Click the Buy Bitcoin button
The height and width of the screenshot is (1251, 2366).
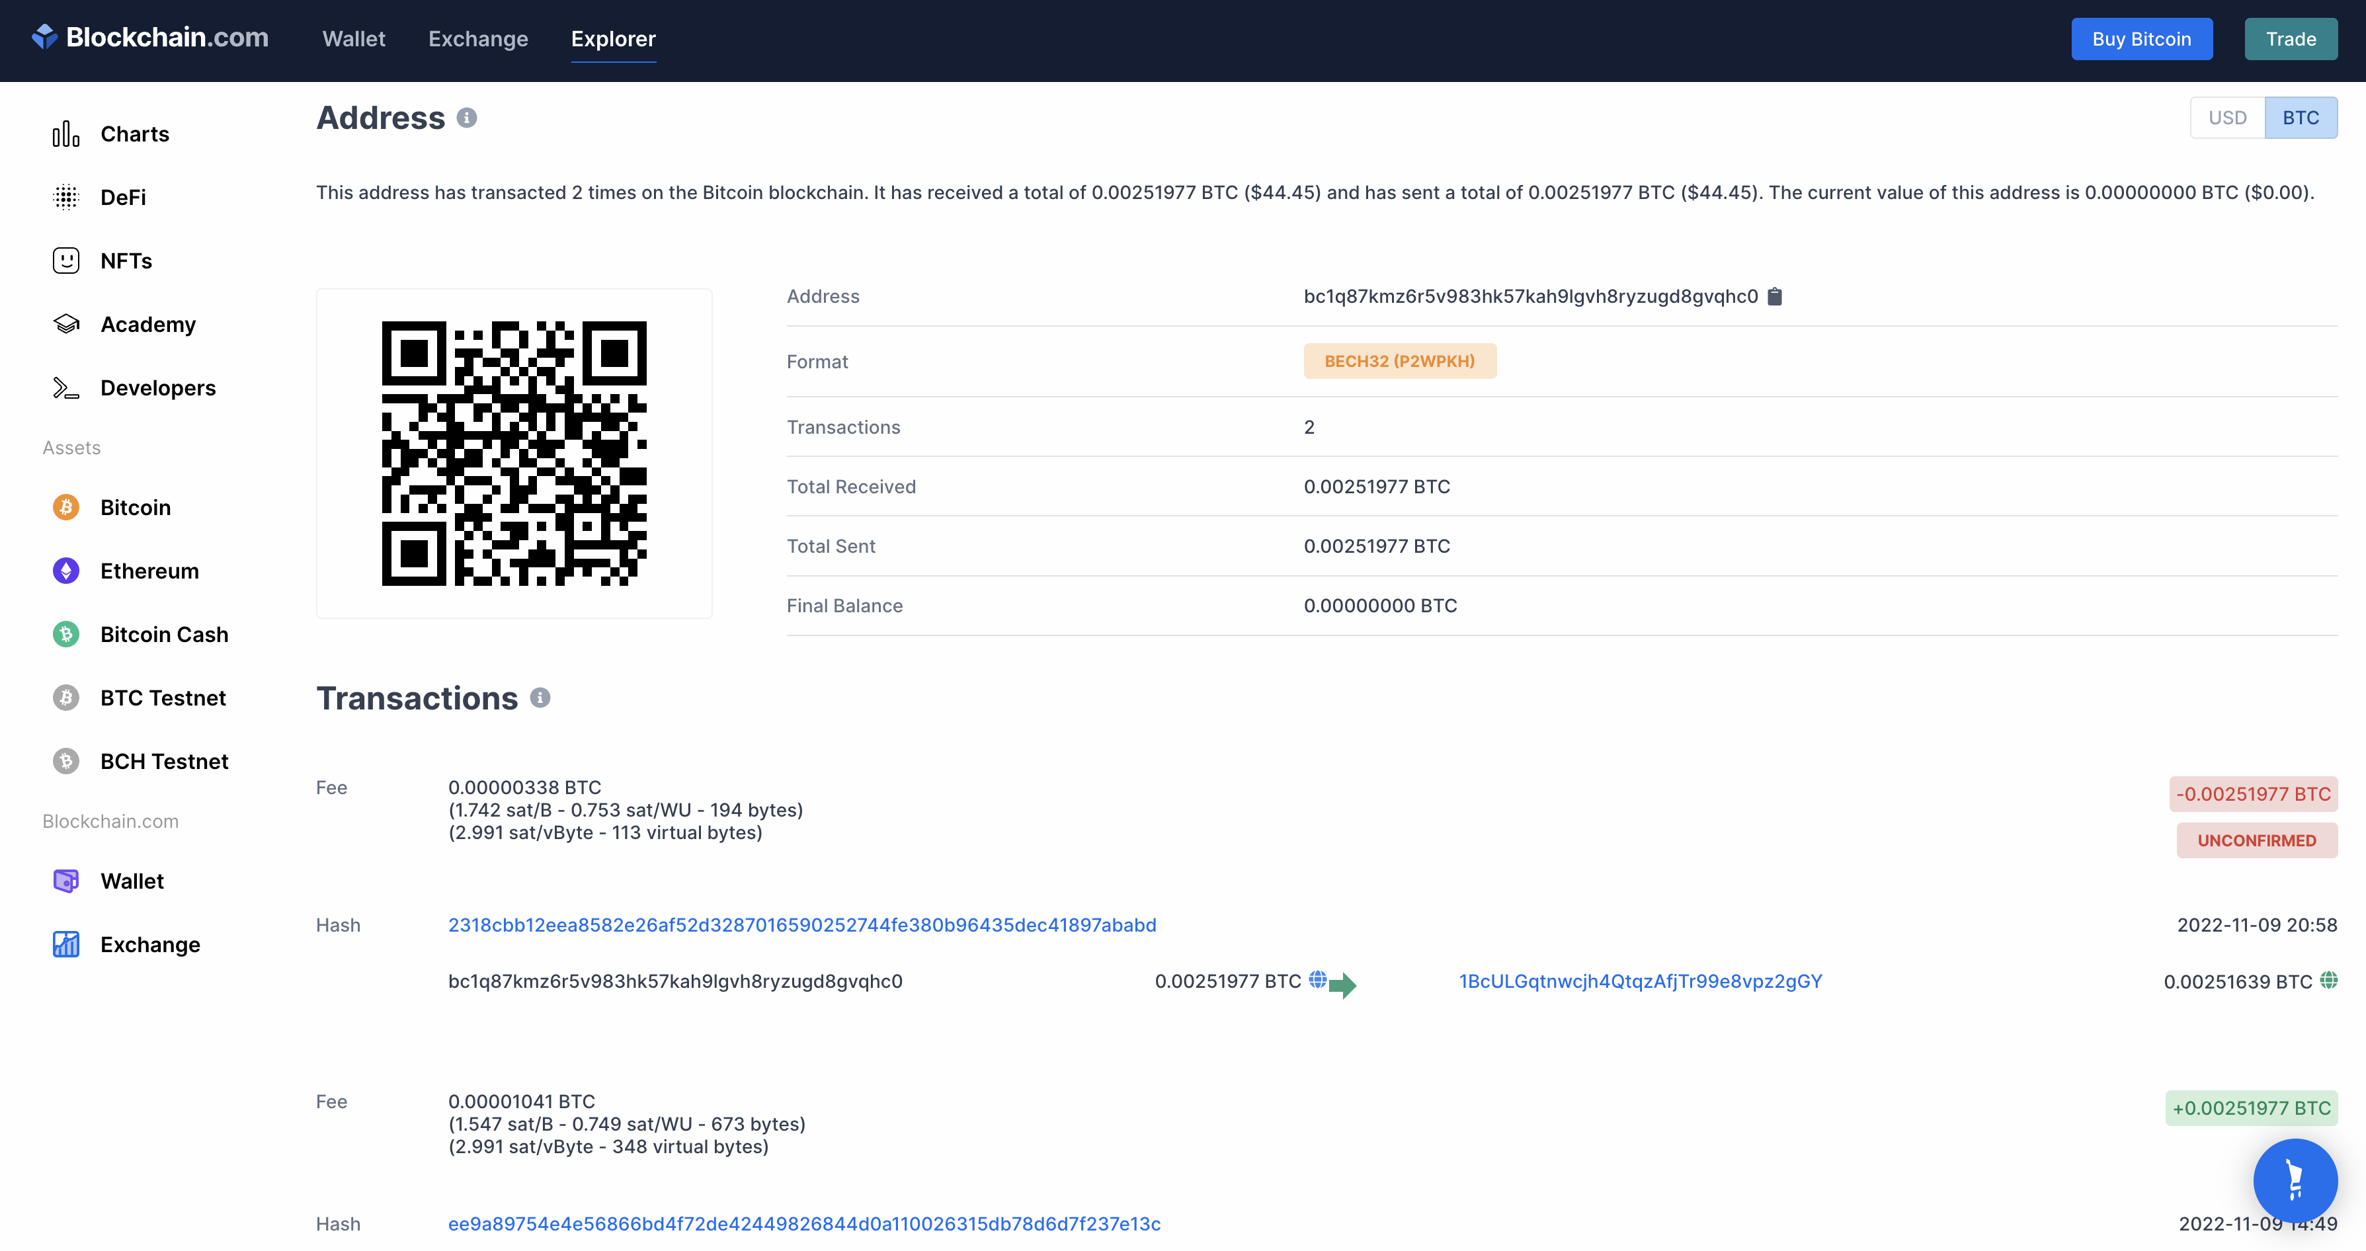(2142, 38)
